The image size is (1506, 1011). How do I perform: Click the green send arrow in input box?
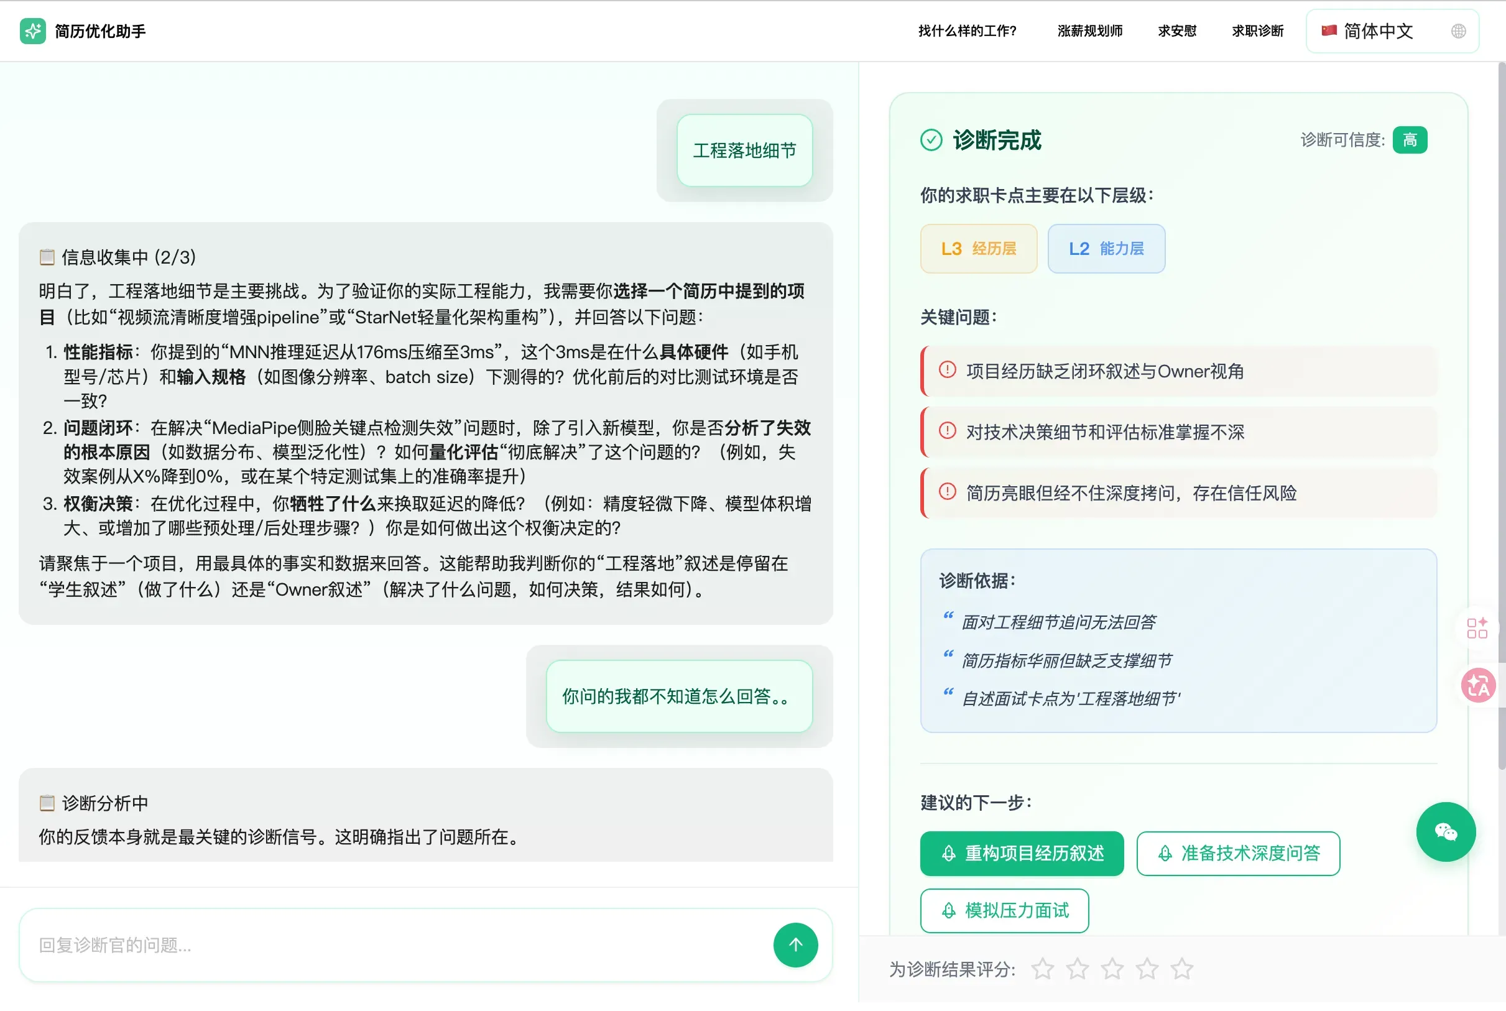(795, 944)
